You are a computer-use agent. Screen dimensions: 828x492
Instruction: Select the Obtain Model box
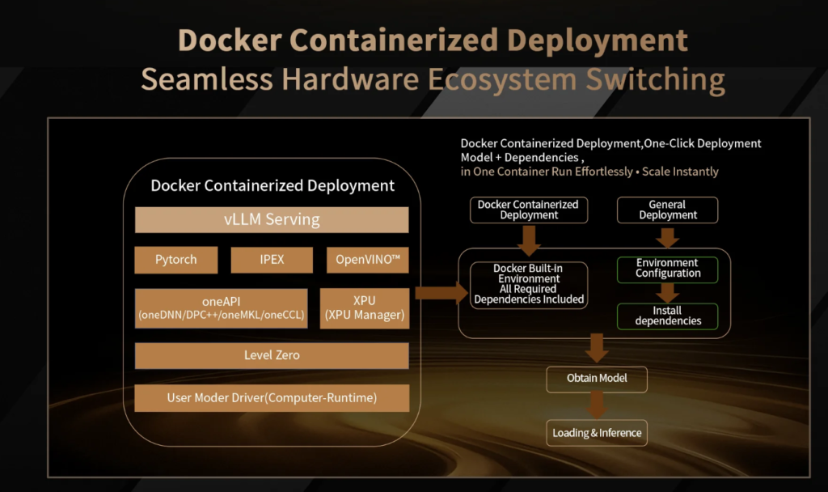(597, 378)
